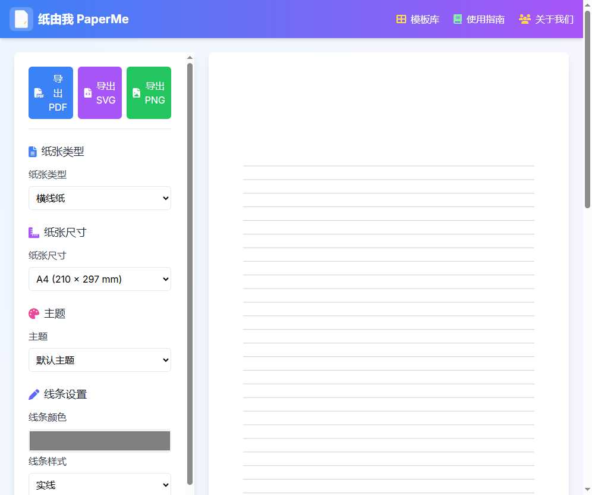This screenshot has height=495, width=592.
Task: Click the 使用指南 book icon in the navbar
Action: tap(458, 19)
